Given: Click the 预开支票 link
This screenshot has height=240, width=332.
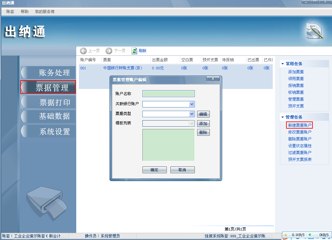Looking at the screenshot, I should 296,106.
